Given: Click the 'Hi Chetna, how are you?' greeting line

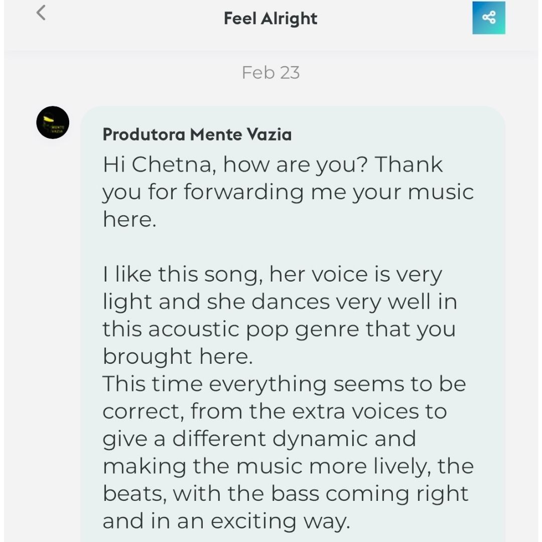Looking at the screenshot, I should point(235,165).
